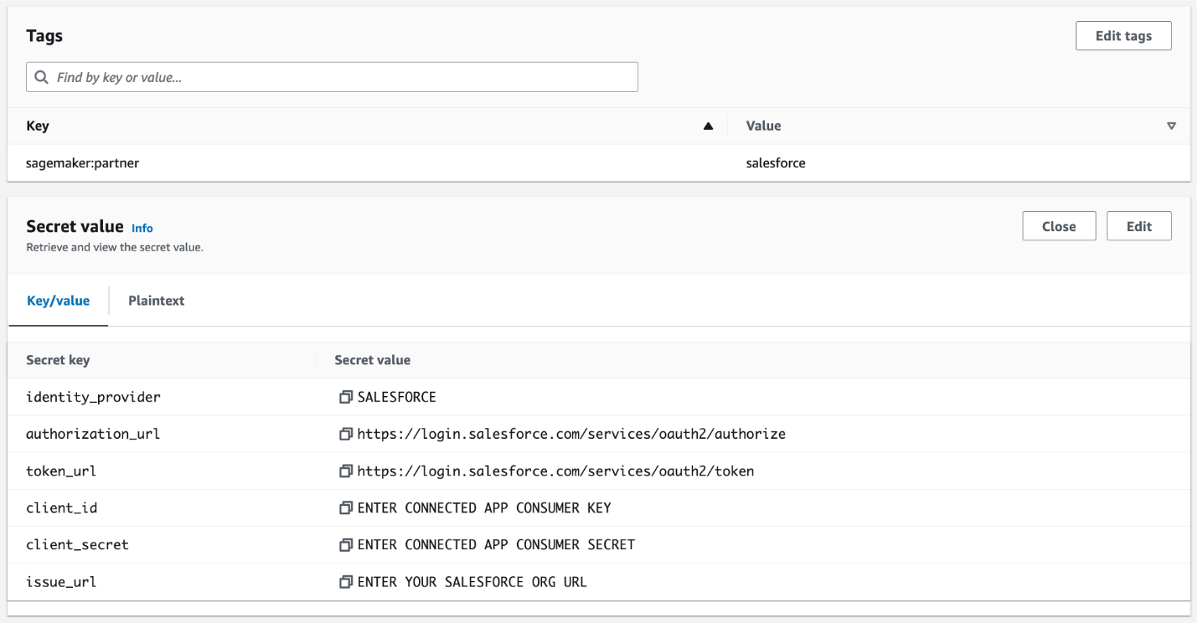Select the identity_provider key name

pyautogui.click(x=93, y=397)
